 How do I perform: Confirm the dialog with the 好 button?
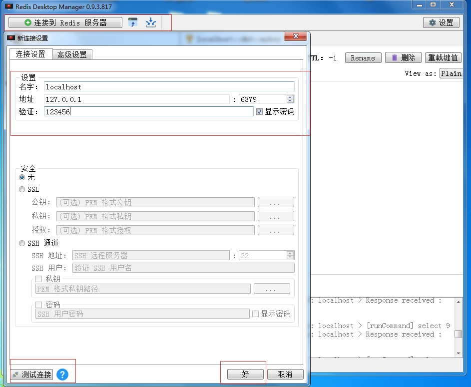(245, 374)
